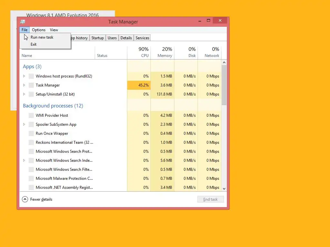Screen dimensions: 330x247
Task: Click the Run Once Wrapper icon
Action: [x=31, y=133]
